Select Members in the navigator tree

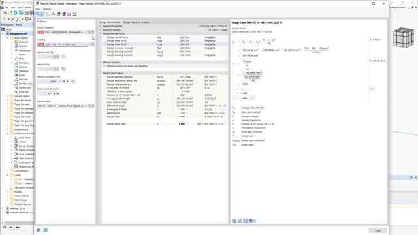pyautogui.click(x=24, y=63)
